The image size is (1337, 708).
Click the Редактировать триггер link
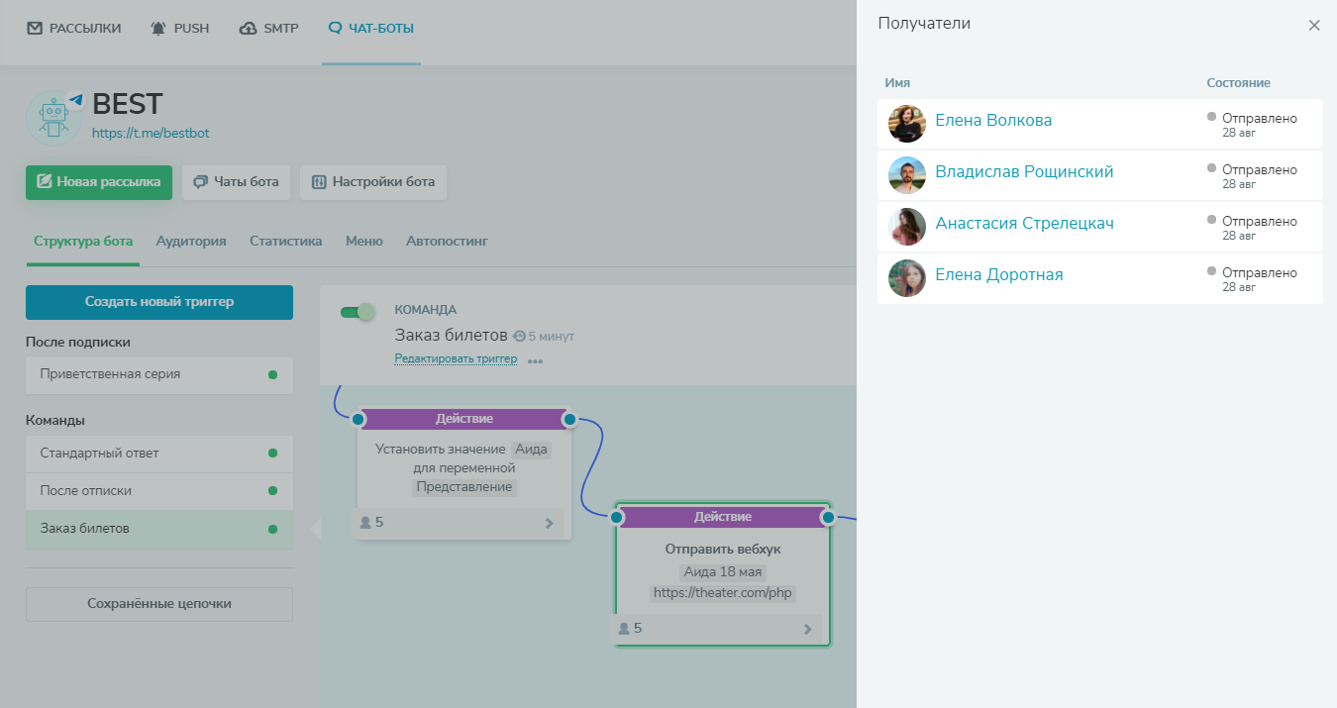pyautogui.click(x=456, y=358)
